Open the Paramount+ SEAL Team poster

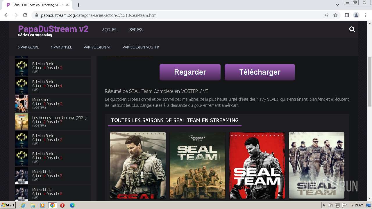point(197,165)
